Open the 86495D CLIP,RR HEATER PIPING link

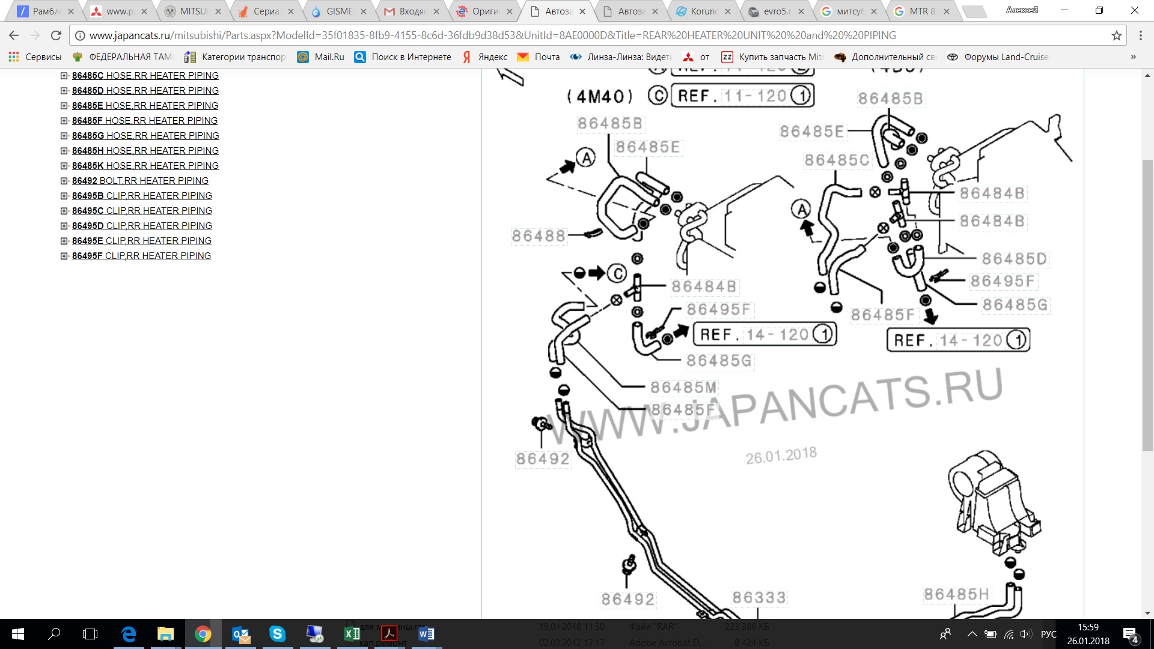(142, 226)
